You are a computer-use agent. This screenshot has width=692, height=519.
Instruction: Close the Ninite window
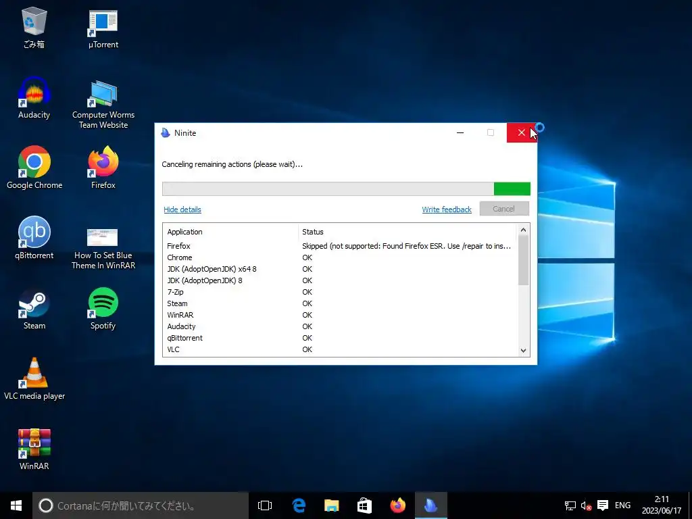point(522,133)
